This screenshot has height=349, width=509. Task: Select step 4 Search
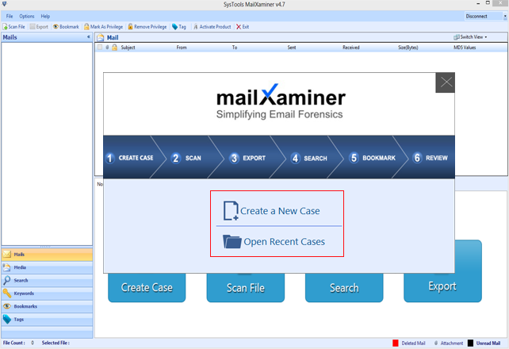click(308, 158)
